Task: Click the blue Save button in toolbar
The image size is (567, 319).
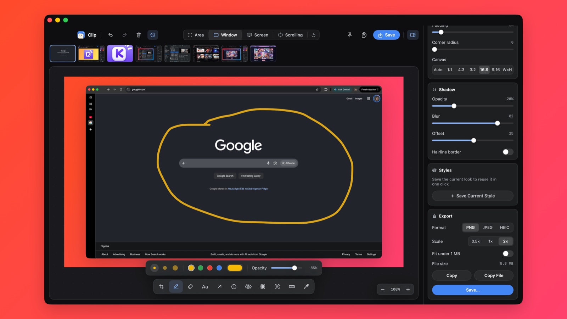Action: coord(386,35)
